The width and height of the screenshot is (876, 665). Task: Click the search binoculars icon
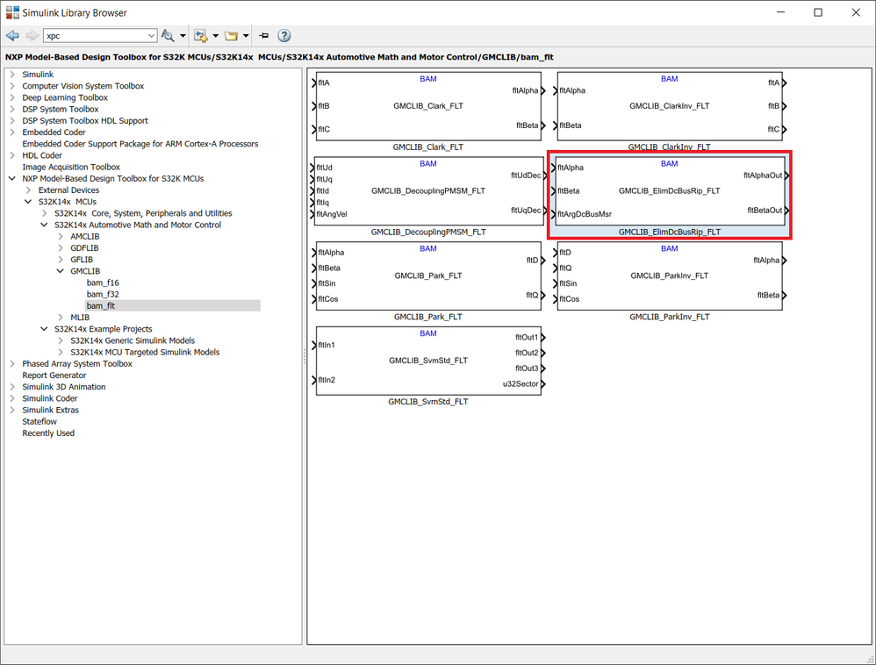[168, 36]
